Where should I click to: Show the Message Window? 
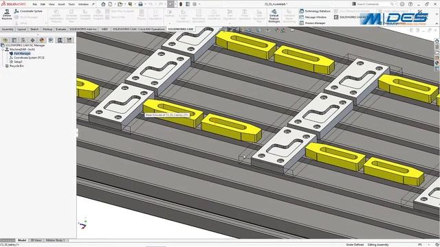(x=313, y=17)
